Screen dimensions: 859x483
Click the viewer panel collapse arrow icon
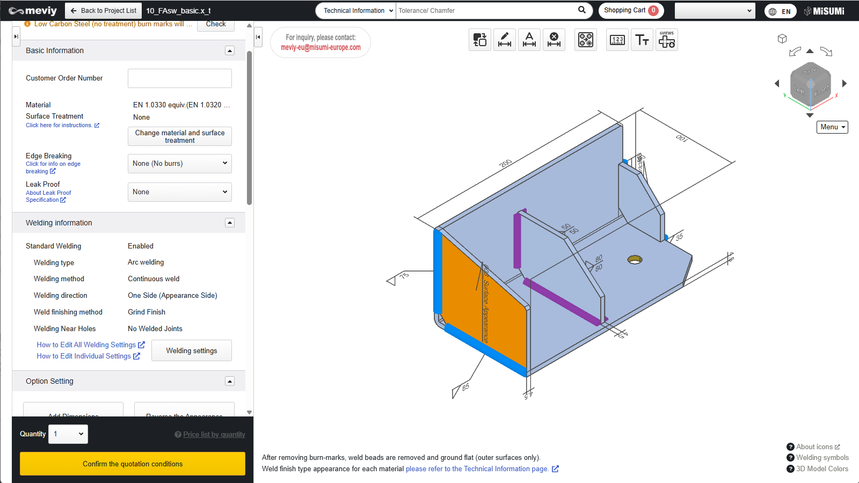[258, 37]
